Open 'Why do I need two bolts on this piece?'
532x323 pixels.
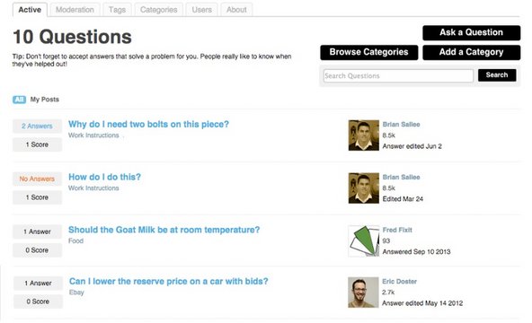point(148,124)
